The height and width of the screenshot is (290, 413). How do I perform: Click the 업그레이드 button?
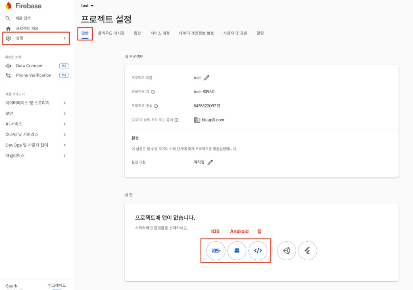[x=57, y=286]
